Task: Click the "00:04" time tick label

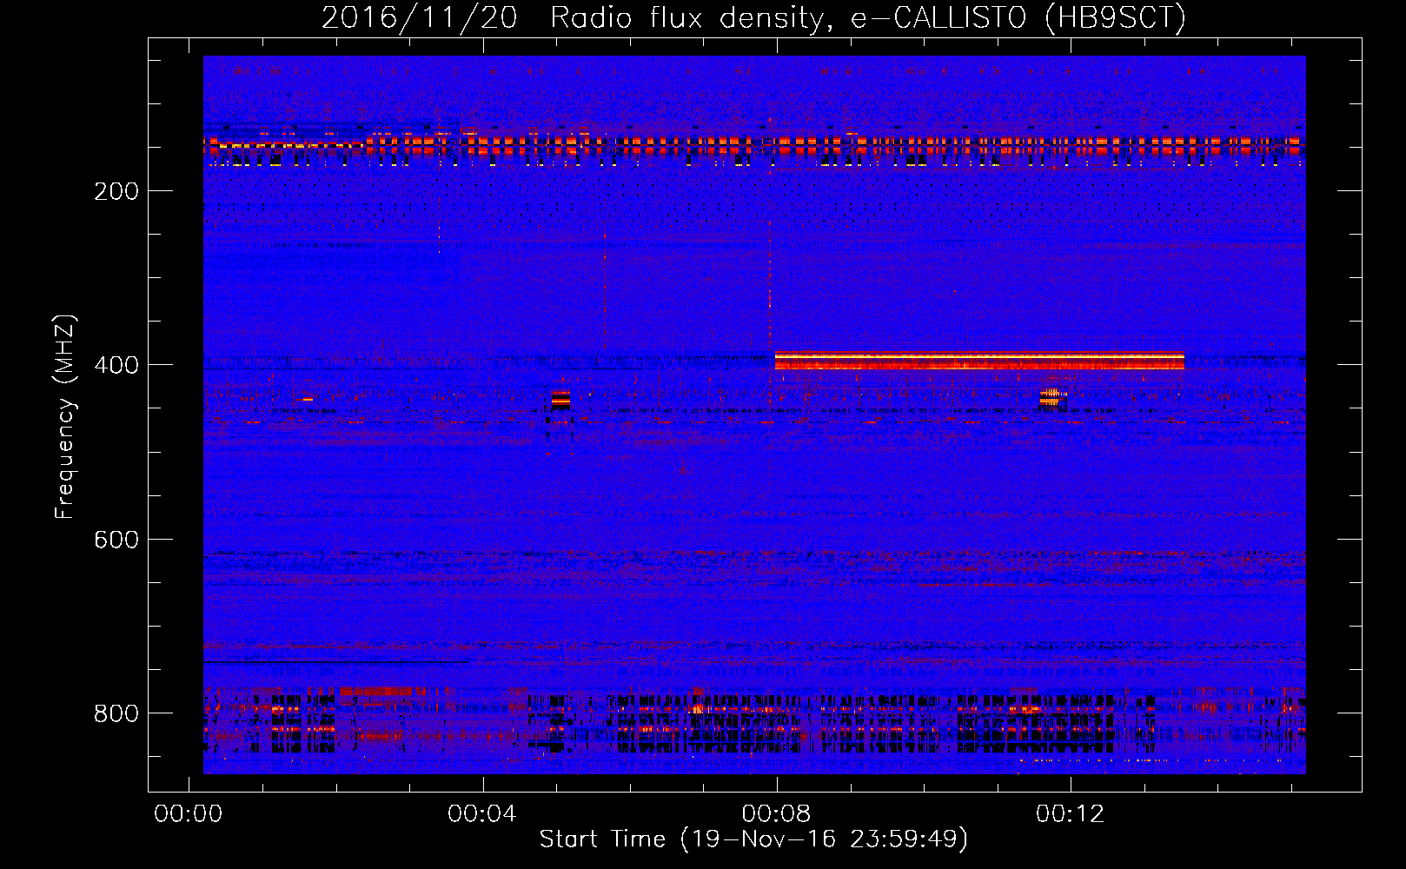Action: [482, 814]
